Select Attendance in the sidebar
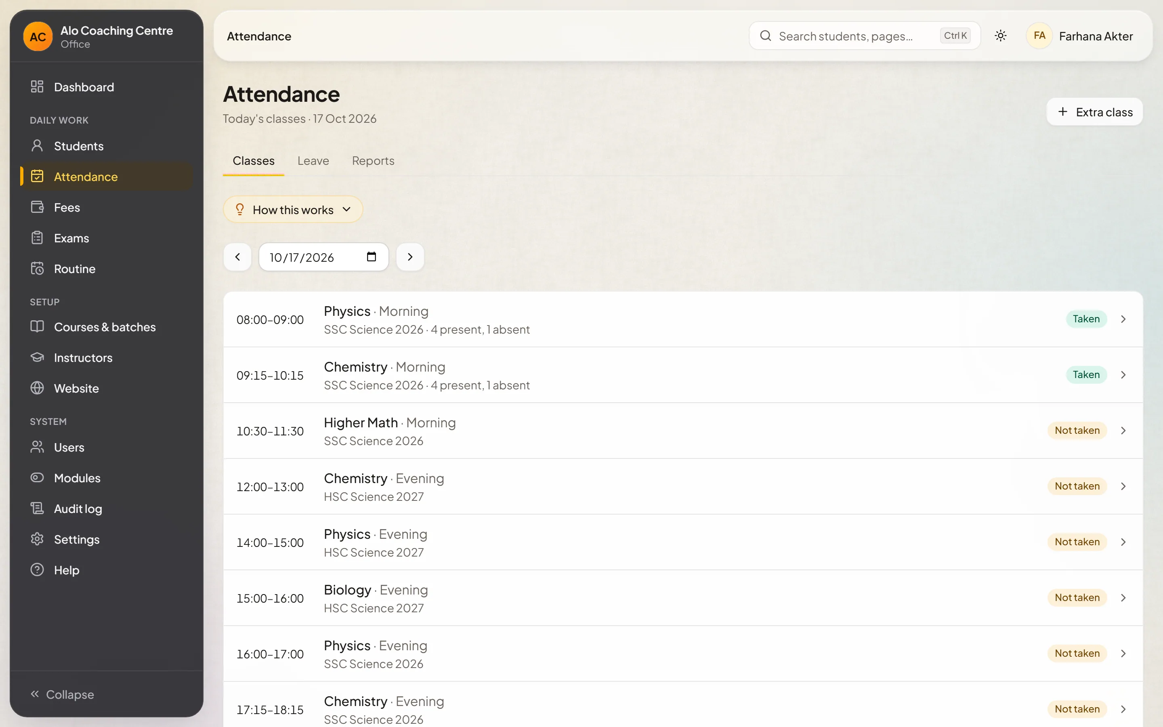The width and height of the screenshot is (1163, 727). [107, 176]
